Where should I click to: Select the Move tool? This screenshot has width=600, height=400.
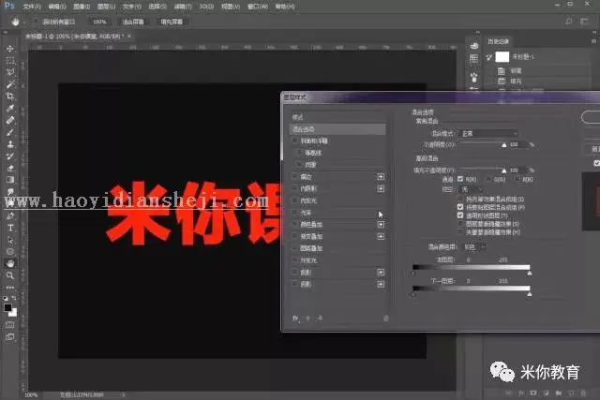(10, 49)
